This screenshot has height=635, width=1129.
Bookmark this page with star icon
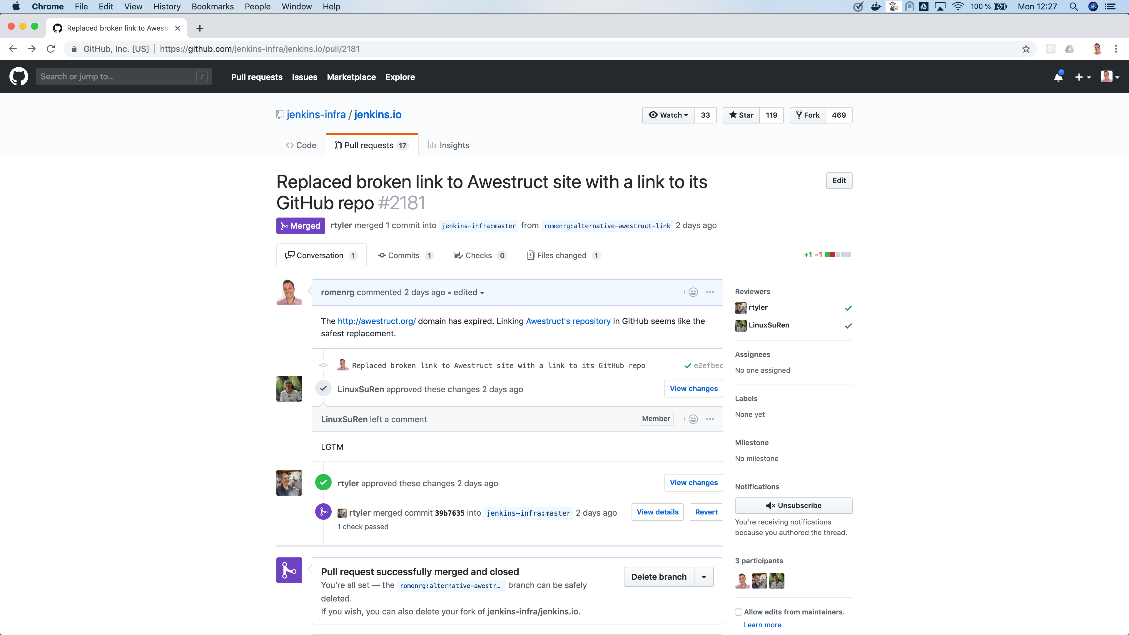click(1026, 49)
